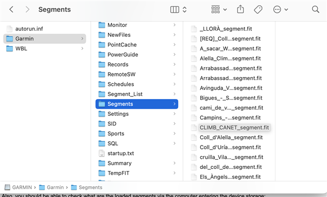The width and height of the screenshot is (327, 197).
Task: Click the Search magnifier icon
Action: coord(316,9)
